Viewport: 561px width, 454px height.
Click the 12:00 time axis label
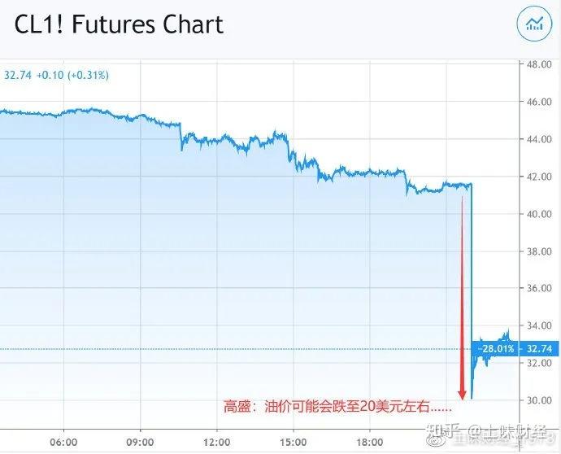pyautogui.click(x=216, y=443)
